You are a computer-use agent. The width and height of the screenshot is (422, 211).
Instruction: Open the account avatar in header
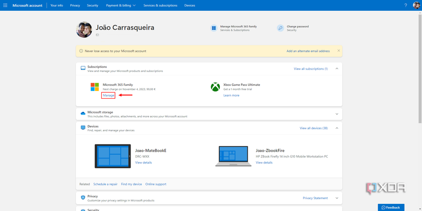pos(416,5)
